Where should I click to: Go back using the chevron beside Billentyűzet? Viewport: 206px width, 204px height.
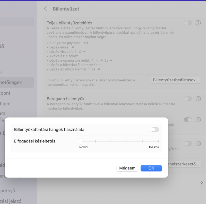(x=46, y=9)
